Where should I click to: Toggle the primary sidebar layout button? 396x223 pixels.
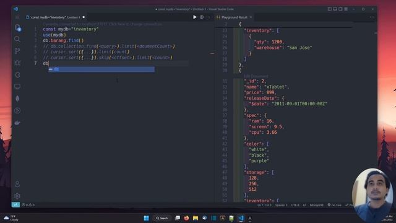click(330, 9)
